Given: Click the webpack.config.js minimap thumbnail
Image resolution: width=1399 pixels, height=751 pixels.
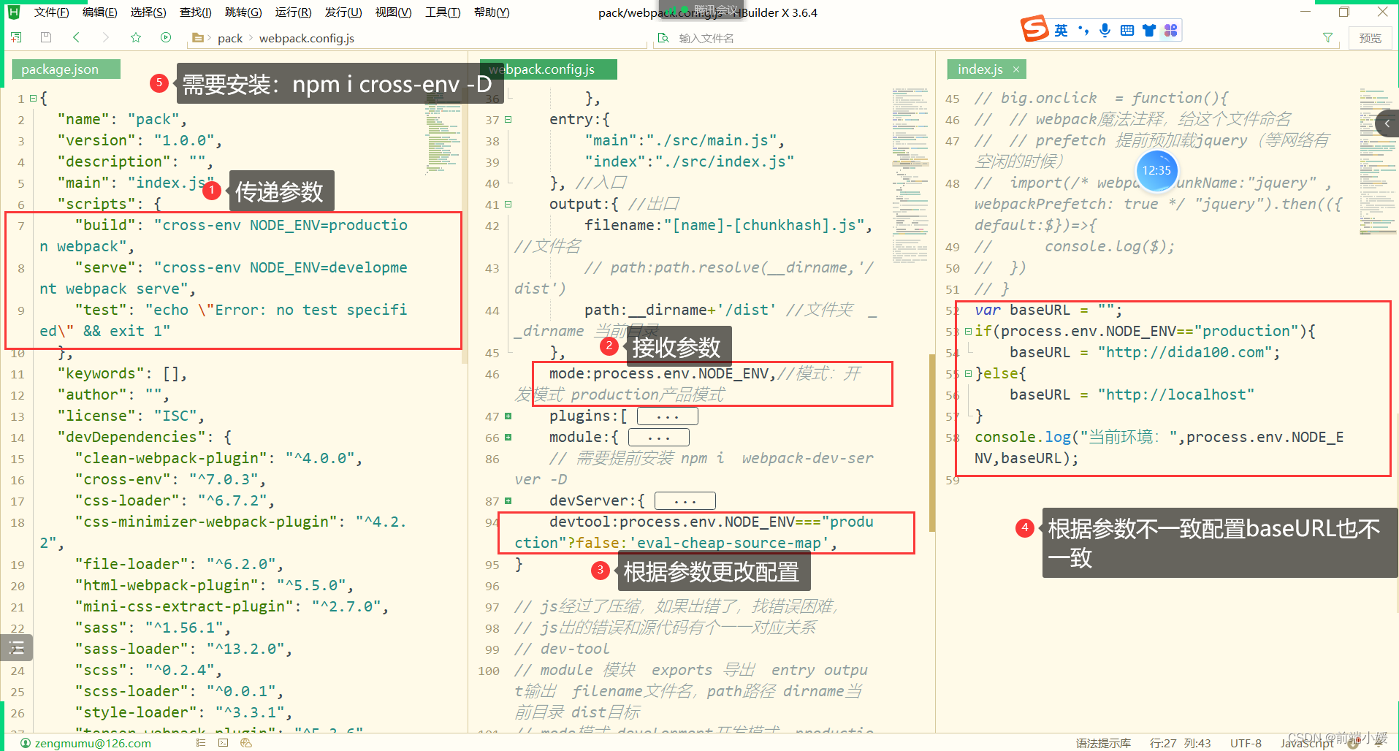Looking at the screenshot, I should click(x=910, y=175).
